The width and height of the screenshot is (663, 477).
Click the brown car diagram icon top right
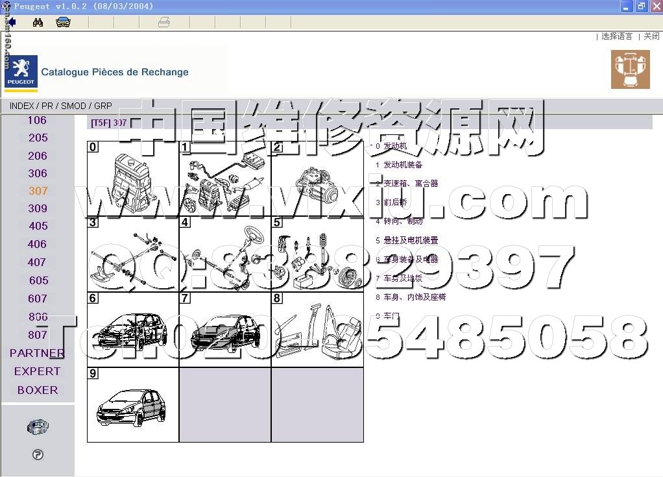coord(630,69)
